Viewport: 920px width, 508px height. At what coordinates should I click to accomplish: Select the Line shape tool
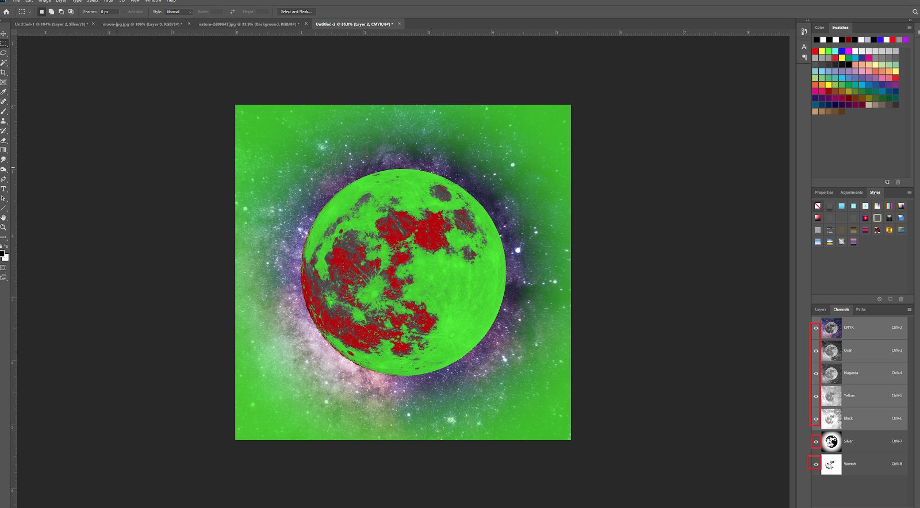click(3, 208)
